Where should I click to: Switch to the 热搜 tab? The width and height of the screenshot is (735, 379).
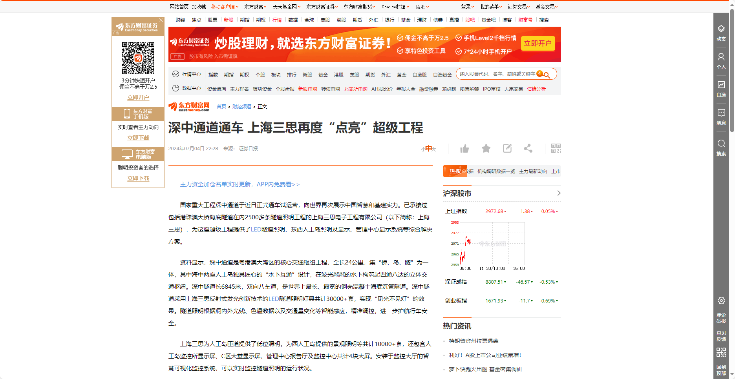click(454, 171)
